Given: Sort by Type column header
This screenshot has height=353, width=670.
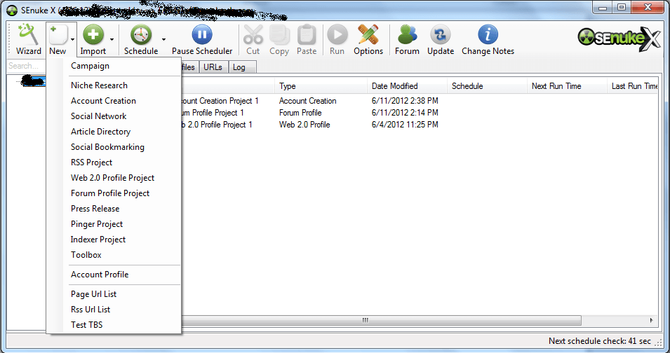Looking at the screenshot, I should (x=321, y=85).
